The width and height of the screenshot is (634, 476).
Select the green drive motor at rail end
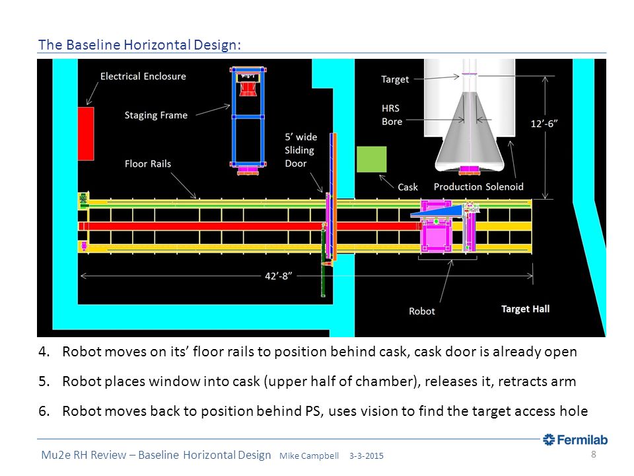[83, 200]
